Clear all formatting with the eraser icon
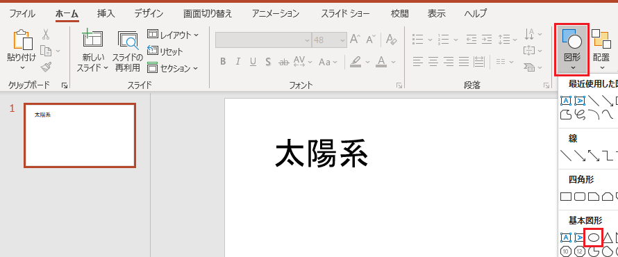Screen dimensions: 618x257 coord(392,40)
